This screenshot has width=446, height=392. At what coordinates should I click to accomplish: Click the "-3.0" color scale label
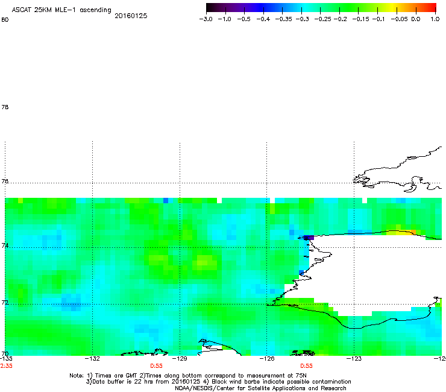[206, 19]
